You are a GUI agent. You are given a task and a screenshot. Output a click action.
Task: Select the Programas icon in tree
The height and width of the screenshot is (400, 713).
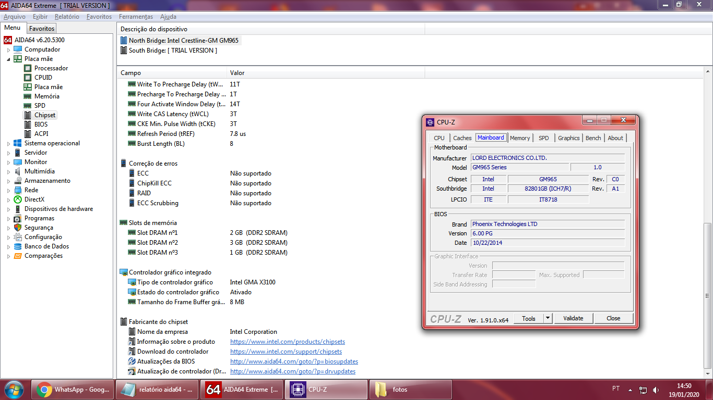tap(18, 218)
